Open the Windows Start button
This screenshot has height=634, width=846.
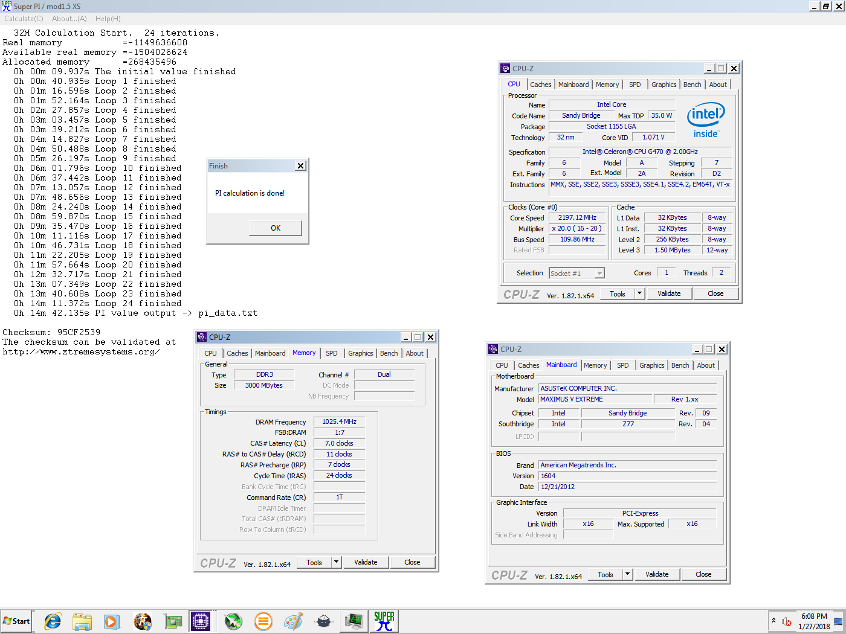16,621
